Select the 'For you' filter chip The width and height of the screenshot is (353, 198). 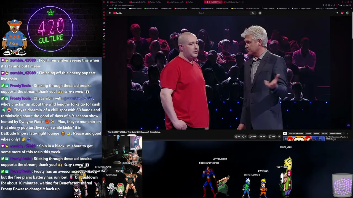pos(324,133)
